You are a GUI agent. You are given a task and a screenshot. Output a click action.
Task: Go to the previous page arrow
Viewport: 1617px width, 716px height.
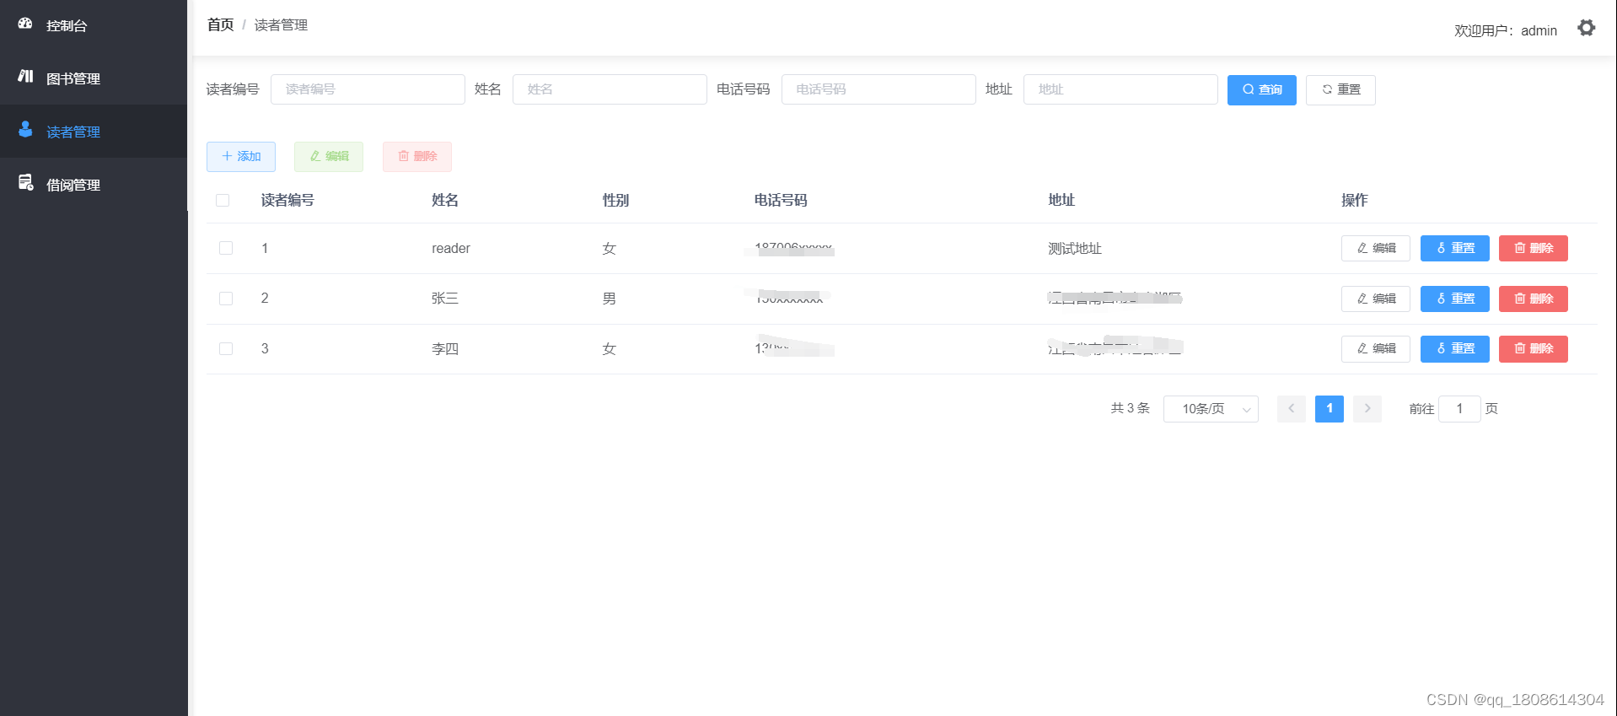pyautogui.click(x=1291, y=409)
